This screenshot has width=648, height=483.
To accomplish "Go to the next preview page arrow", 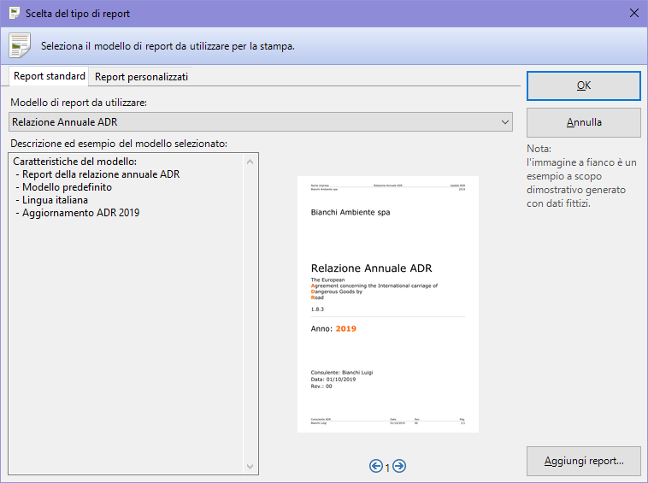I will coord(398,466).
